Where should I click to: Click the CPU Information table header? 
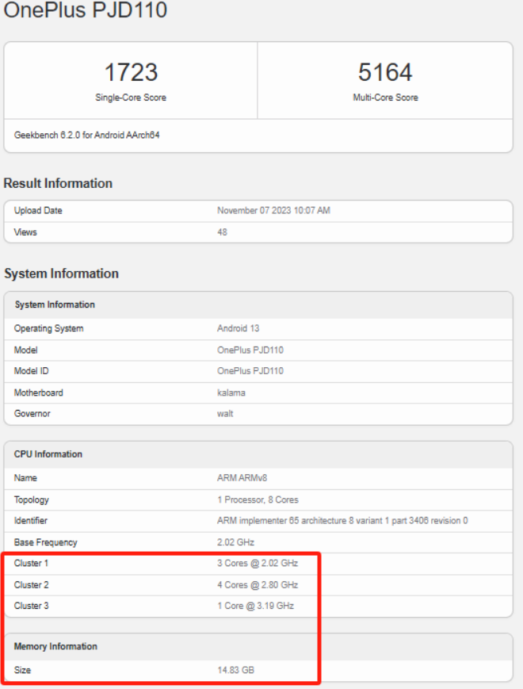(48, 454)
